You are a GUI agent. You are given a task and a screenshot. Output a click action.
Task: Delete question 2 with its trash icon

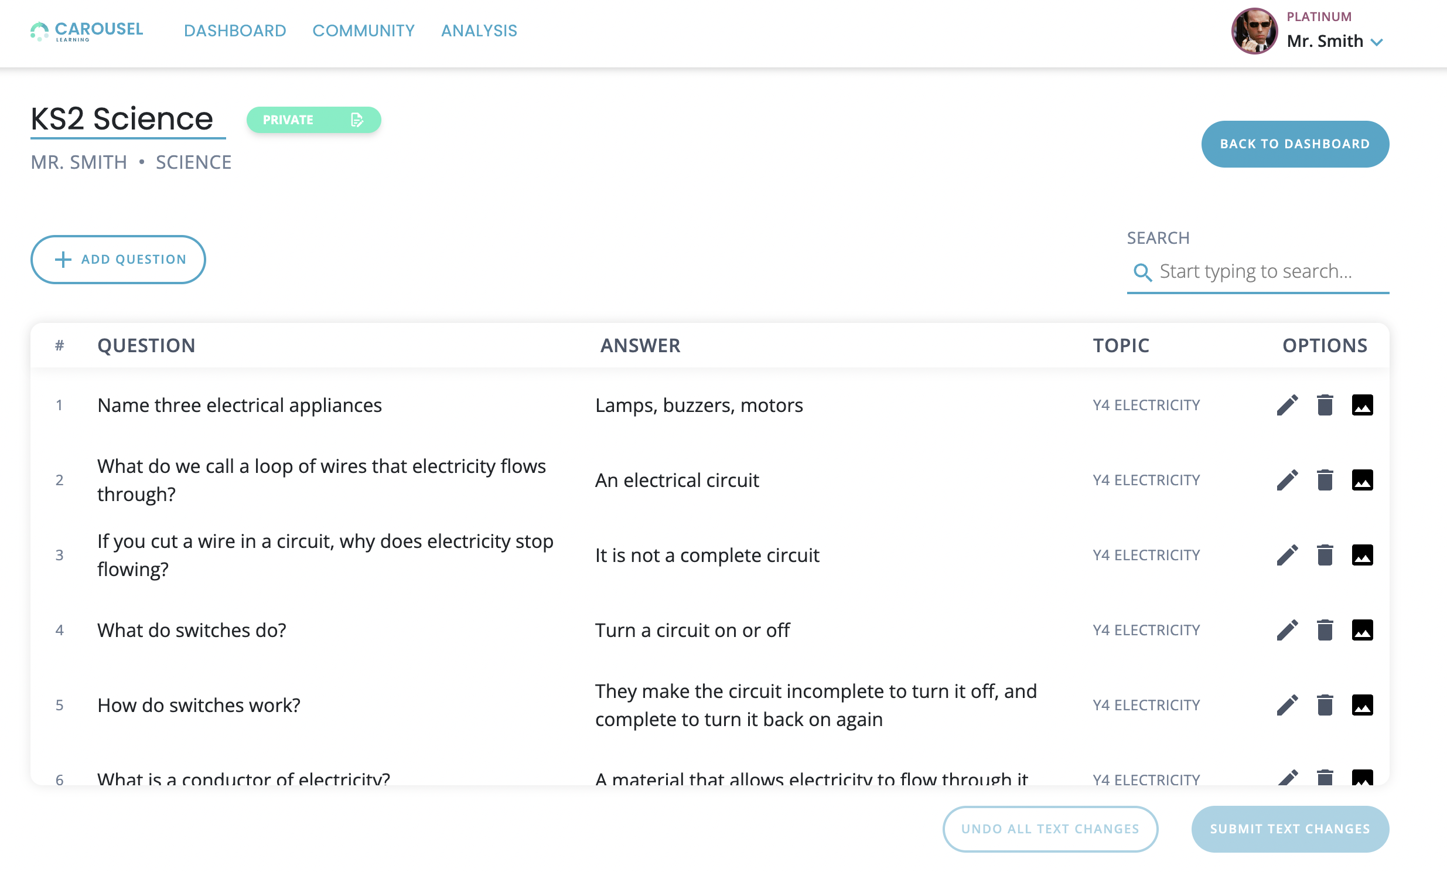click(1324, 480)
